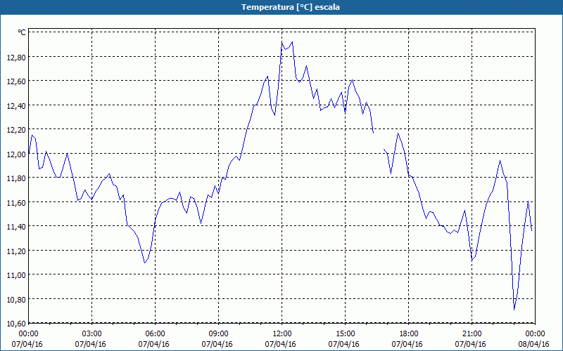Click the 06:00 time label on x-axis

(x=155, y=334)
